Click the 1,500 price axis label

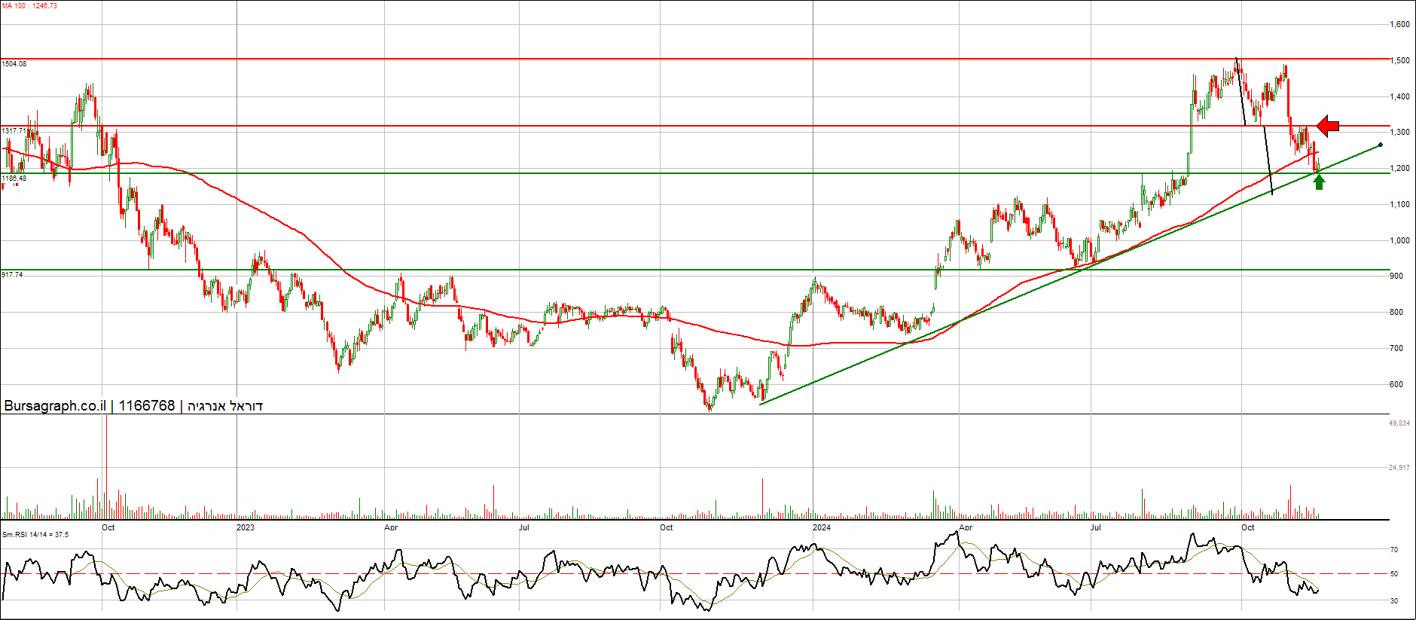point(1400,61)
